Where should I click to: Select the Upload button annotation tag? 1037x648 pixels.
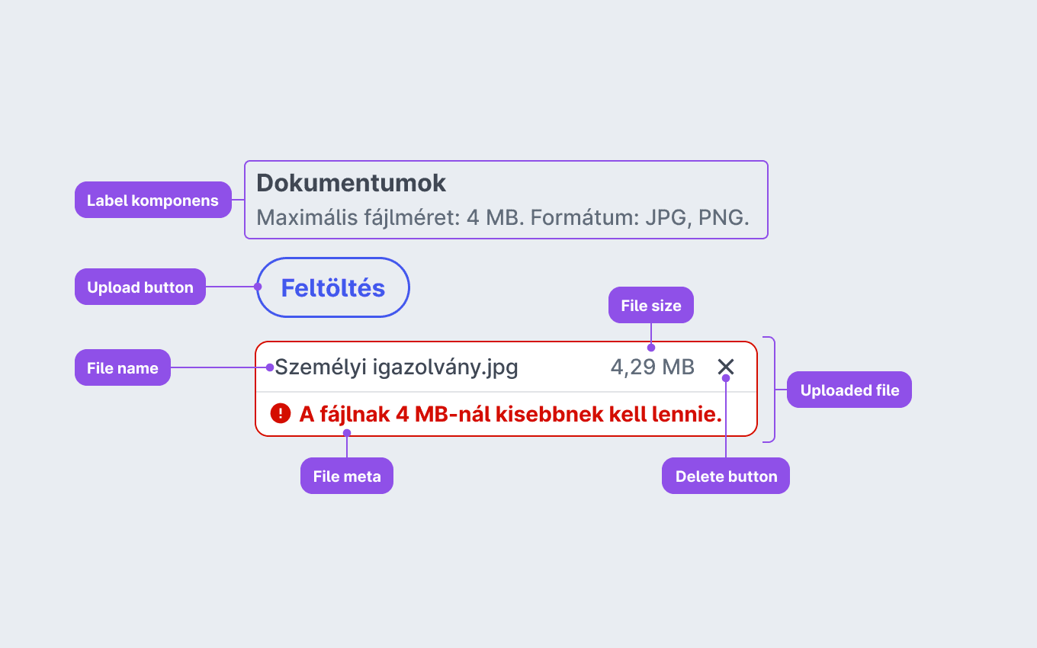click(x=140, y=287)
